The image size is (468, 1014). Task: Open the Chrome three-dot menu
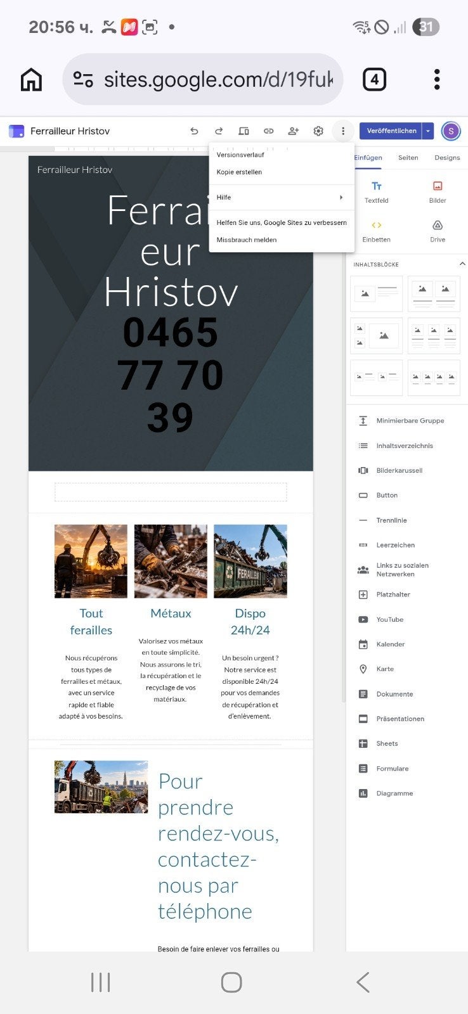click(x=437, y=80)
